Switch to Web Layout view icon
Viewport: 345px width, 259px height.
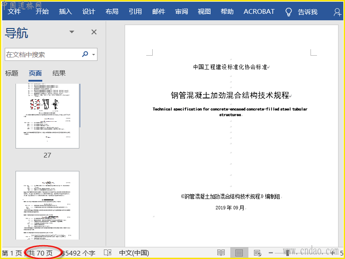pyautogui.click(x=257, y=253)
